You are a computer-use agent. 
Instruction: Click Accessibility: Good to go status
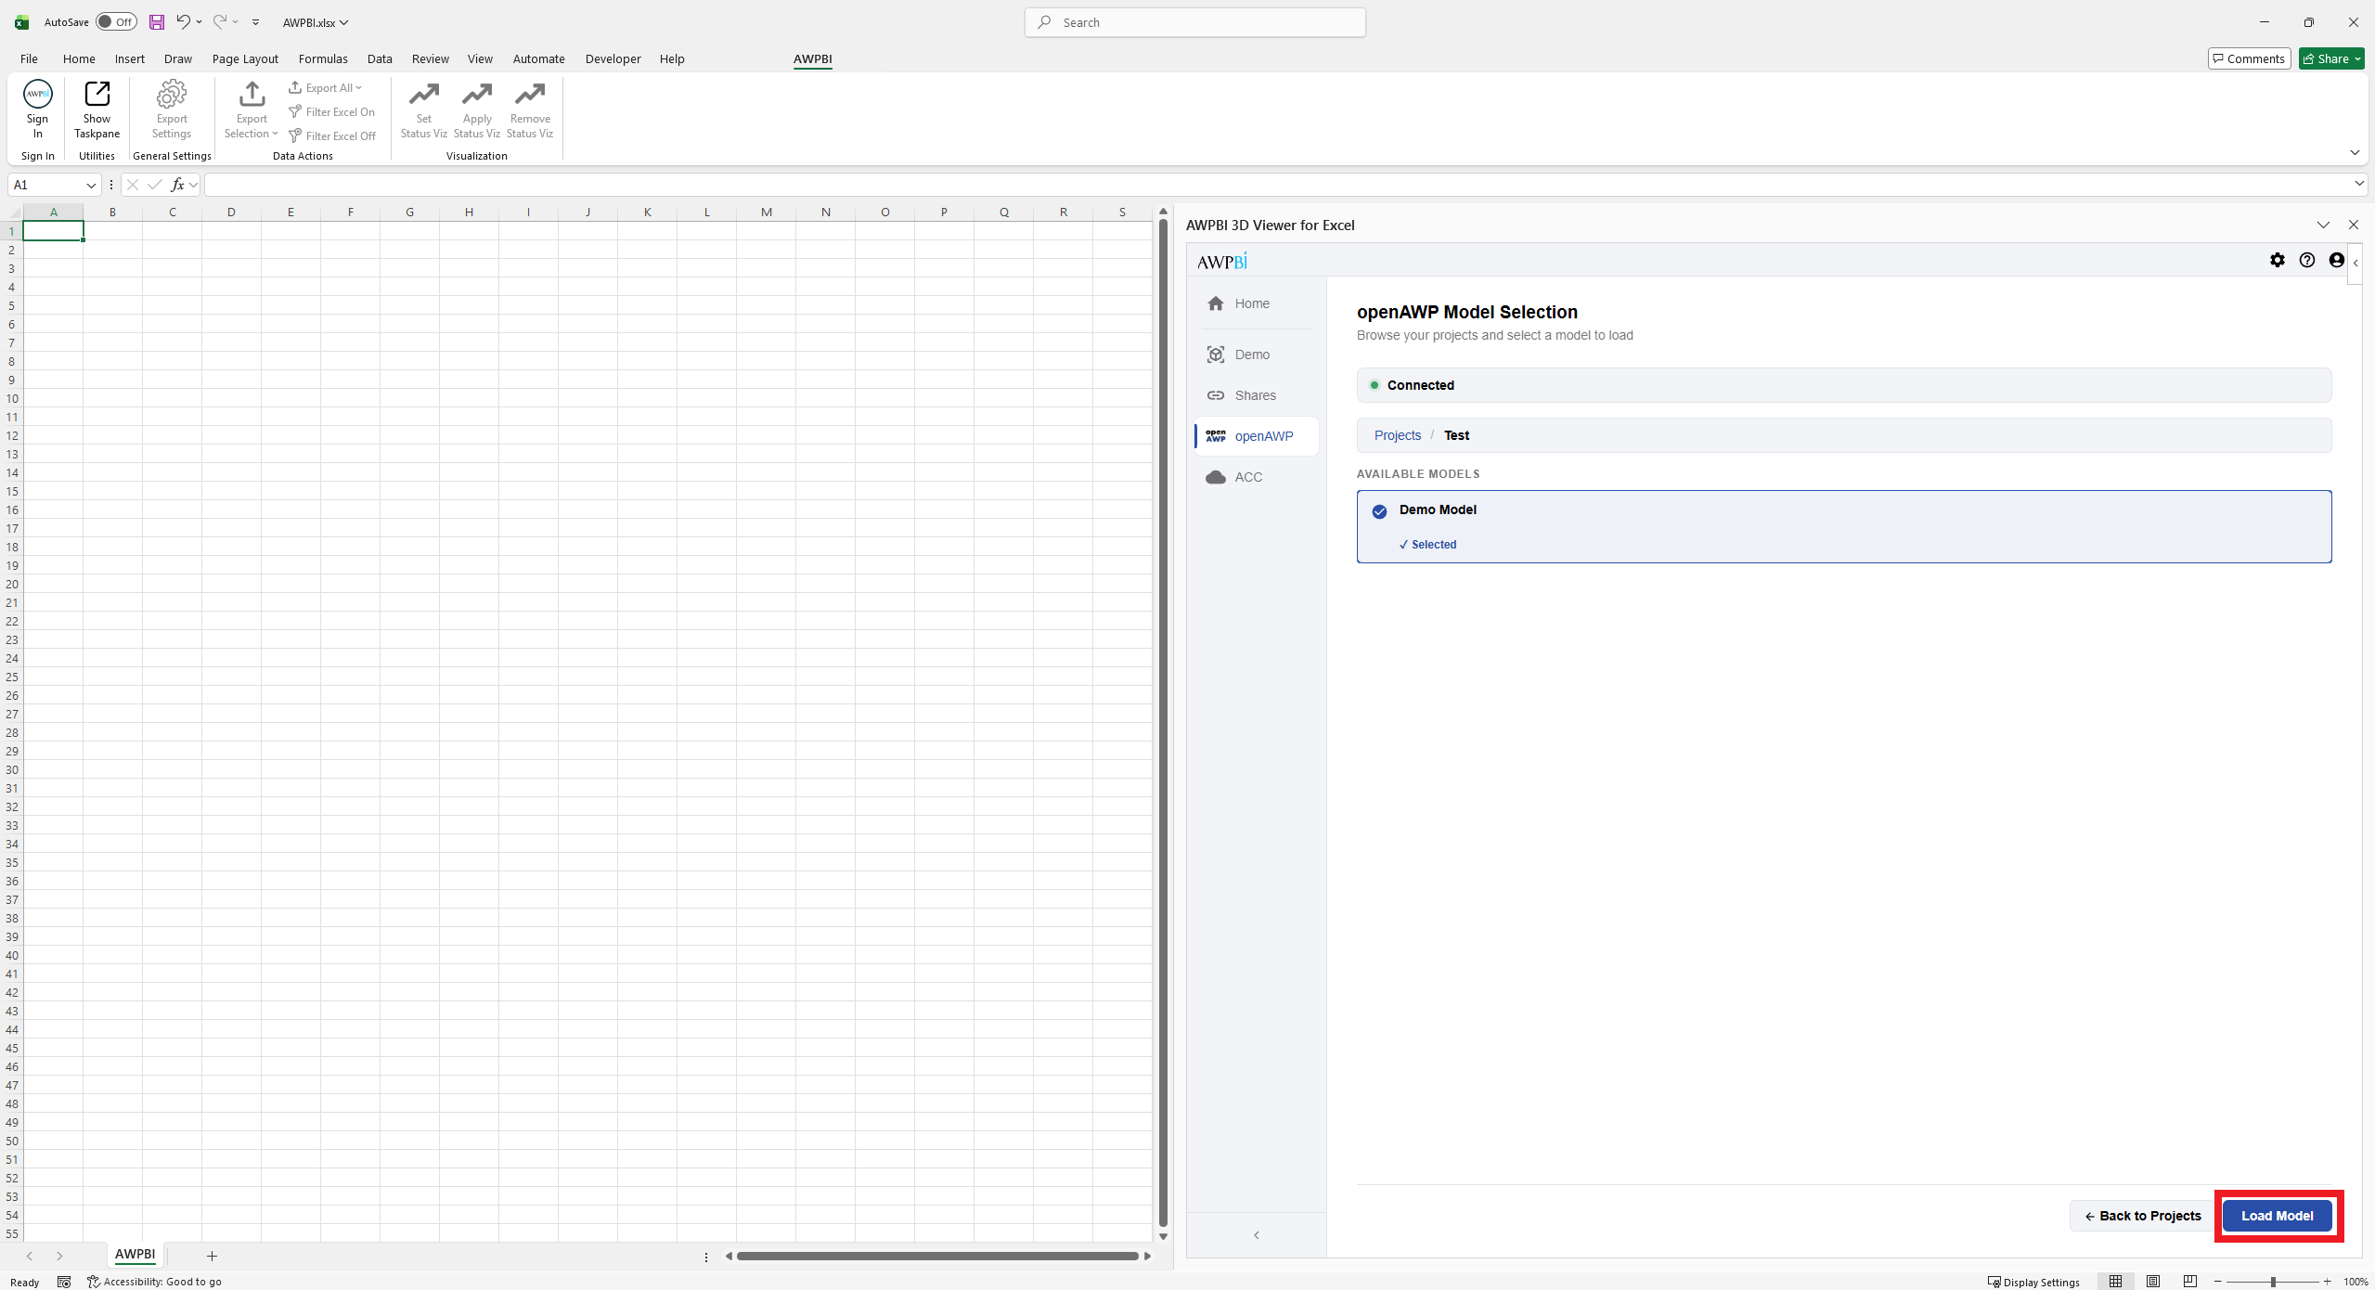(154, 1282)
